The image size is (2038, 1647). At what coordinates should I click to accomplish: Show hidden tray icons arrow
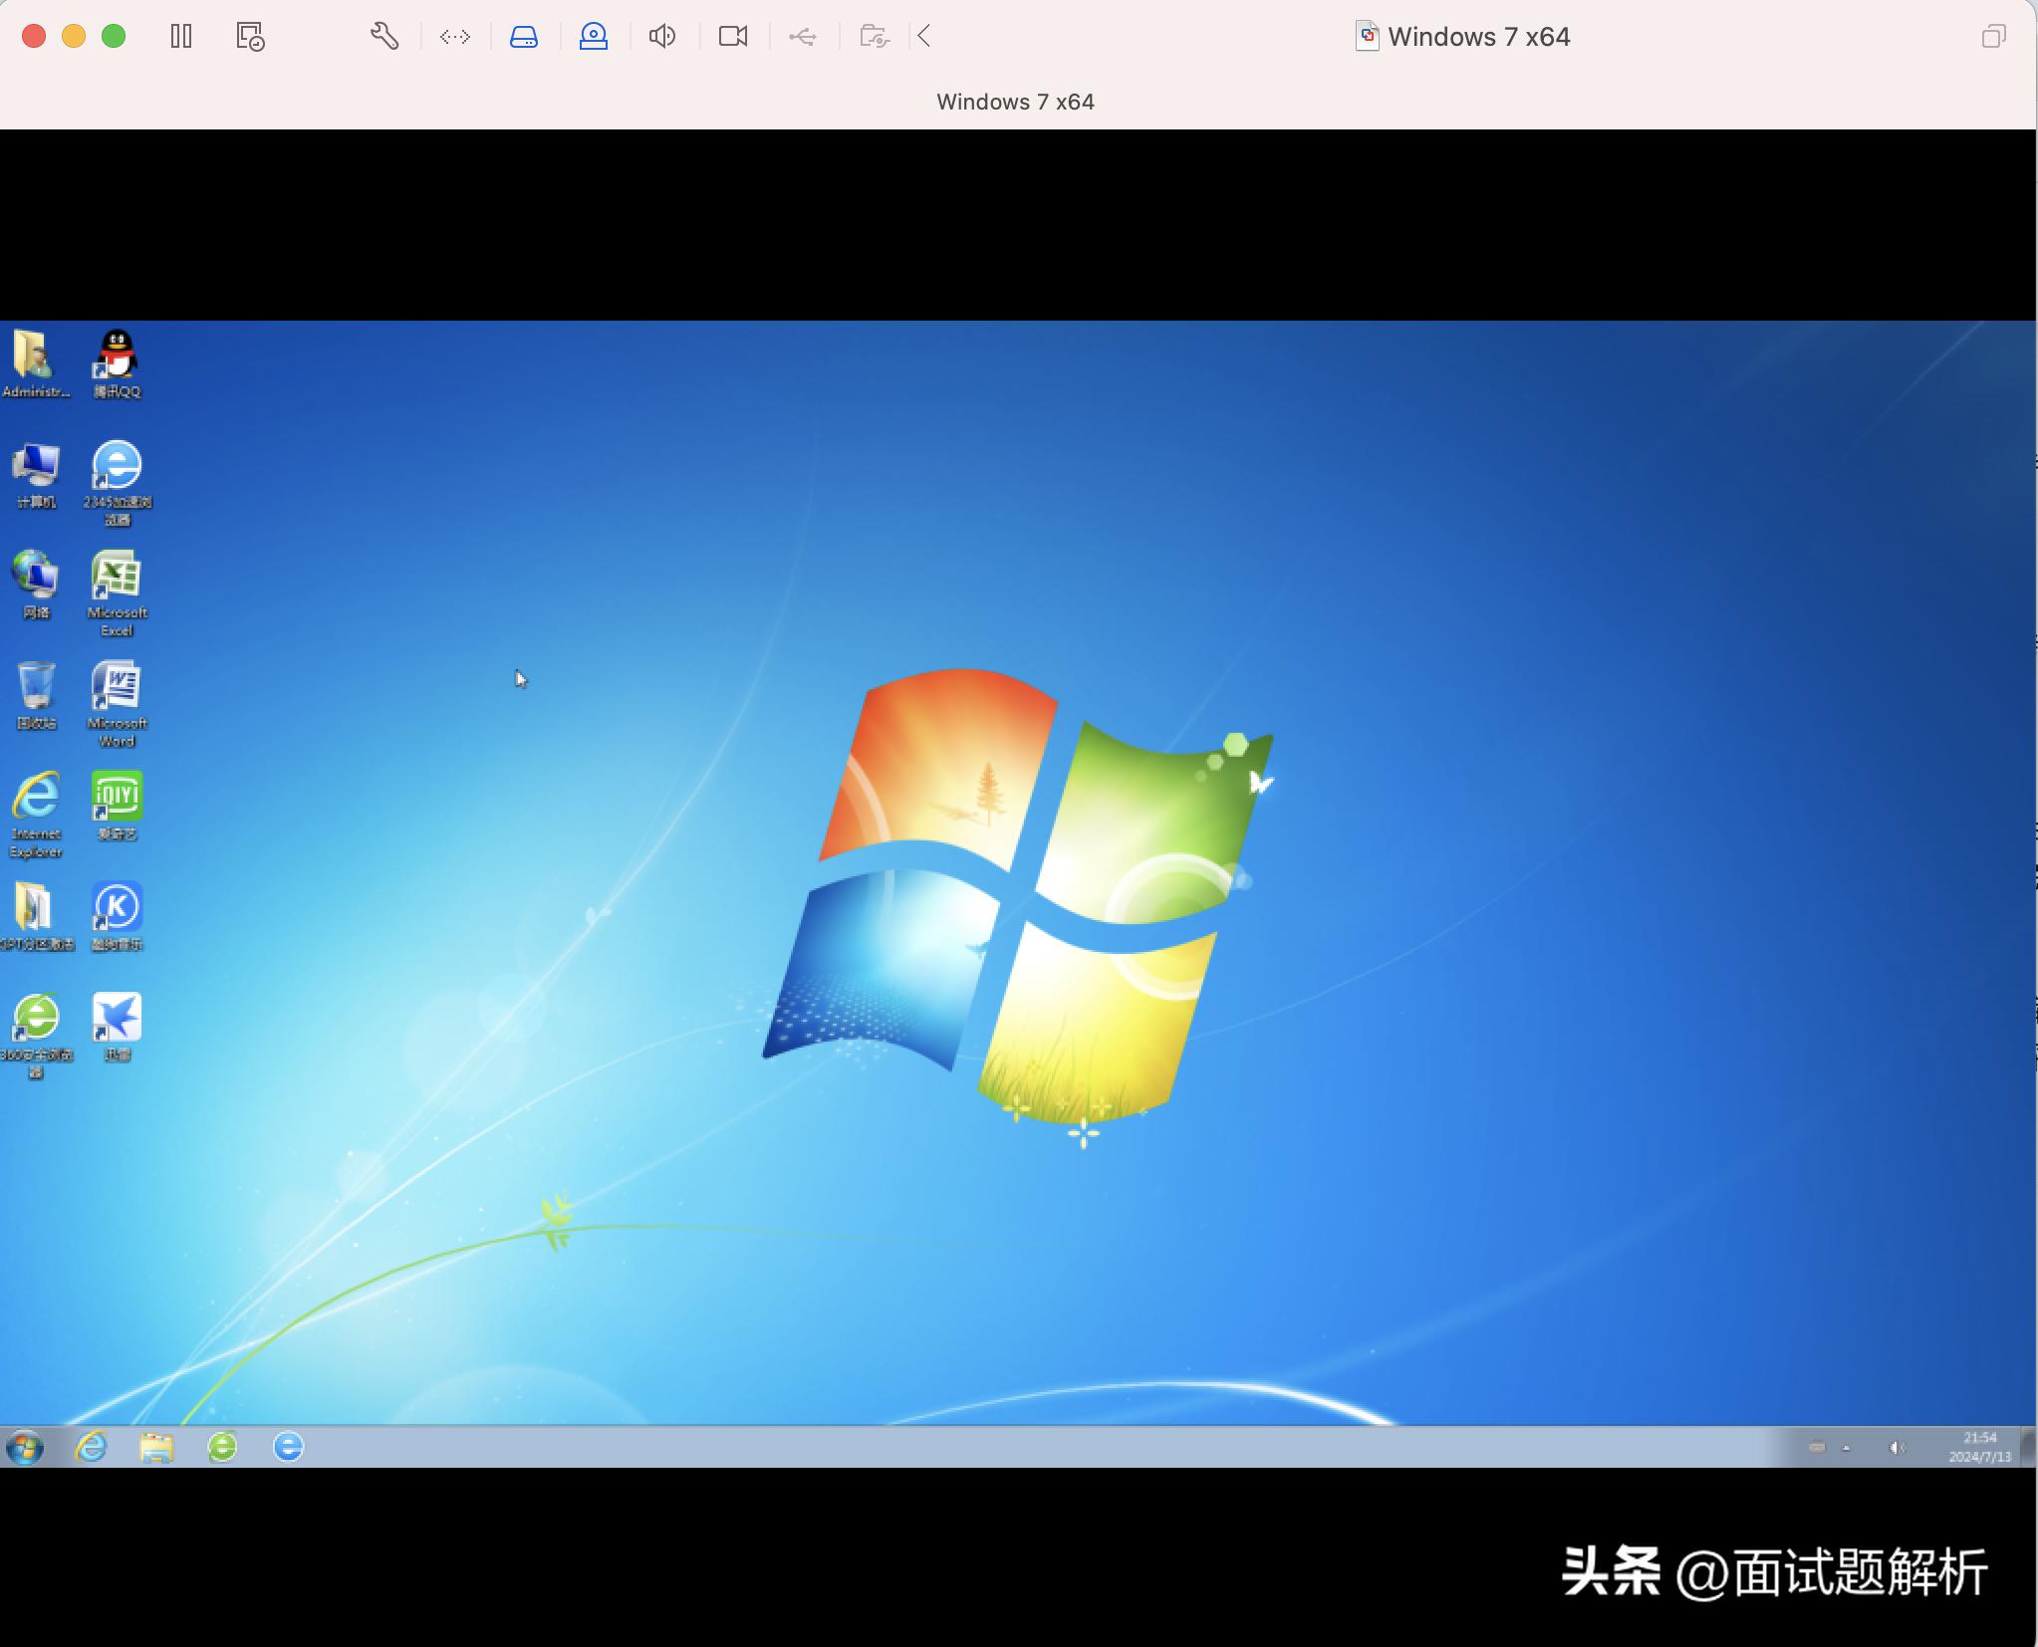coord(1846,1448)
